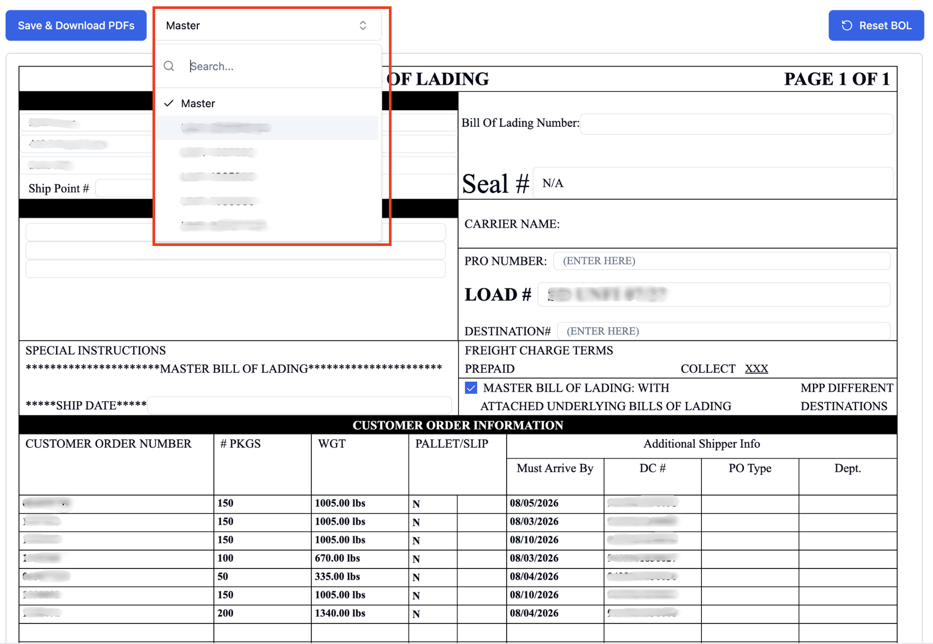Click the 200 packages cell

pyautogui.click(x=262, y=613)
